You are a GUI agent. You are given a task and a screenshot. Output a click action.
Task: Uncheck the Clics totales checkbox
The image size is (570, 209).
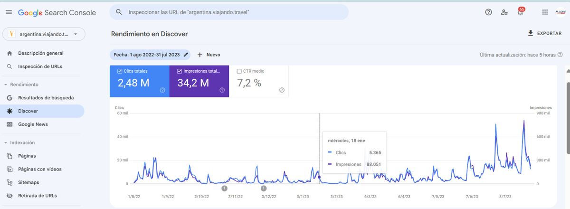point(120,71)
